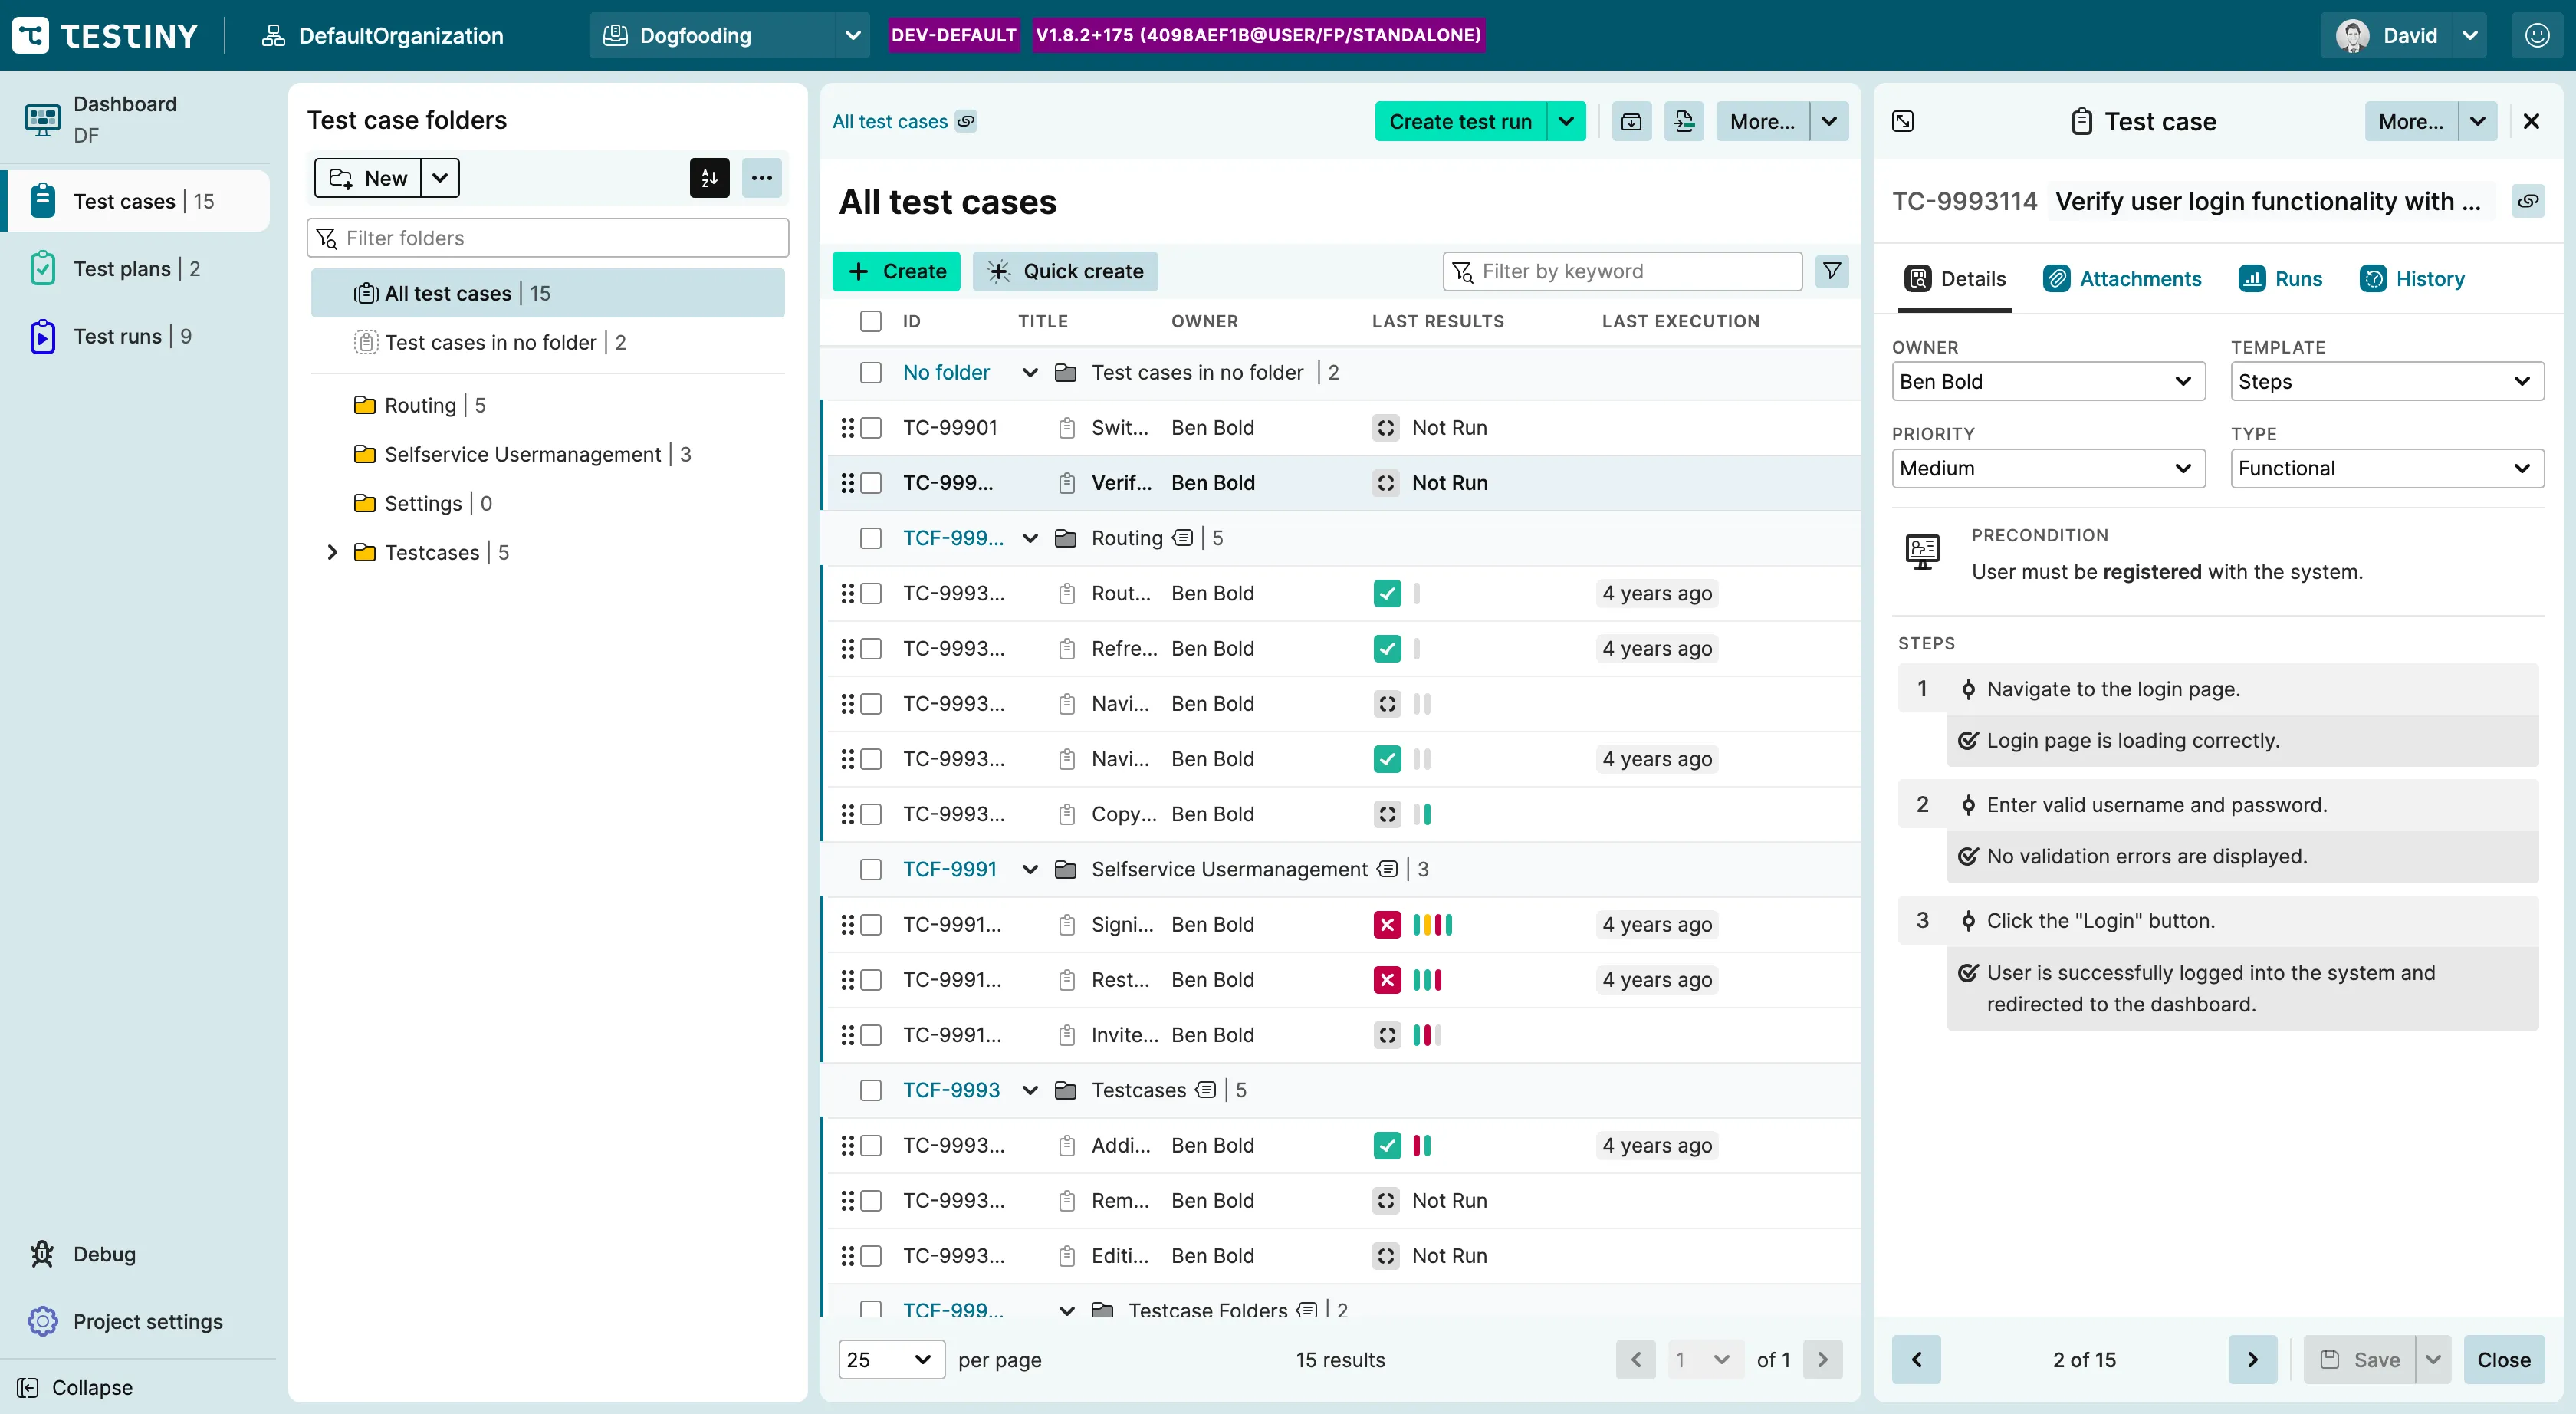Click the Quick create button

tap(1065, 271)
